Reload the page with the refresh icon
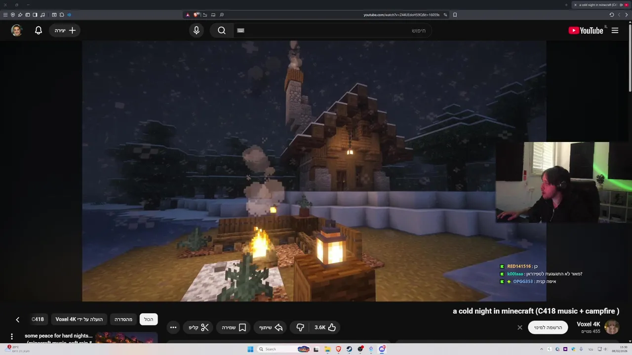Screen dimensions: 632x355 point(612,15)
